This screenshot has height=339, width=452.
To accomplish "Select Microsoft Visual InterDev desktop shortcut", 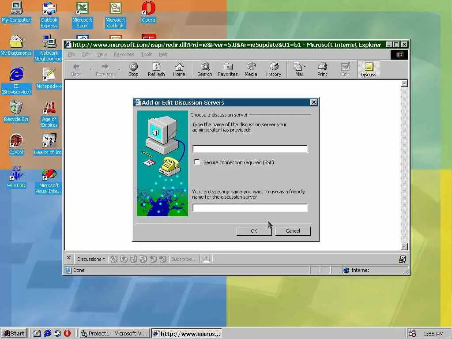I will pyautogui.click(x=49, y=181).
